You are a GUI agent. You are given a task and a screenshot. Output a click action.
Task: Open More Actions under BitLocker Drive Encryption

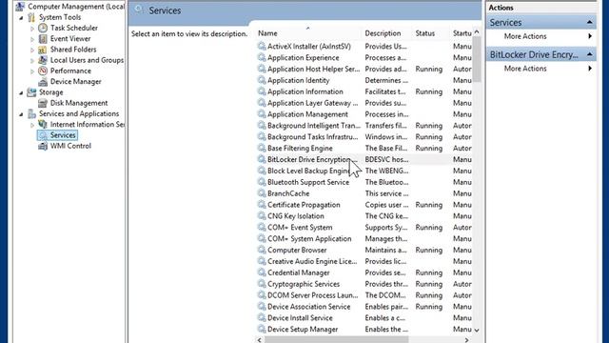(525, 69)
